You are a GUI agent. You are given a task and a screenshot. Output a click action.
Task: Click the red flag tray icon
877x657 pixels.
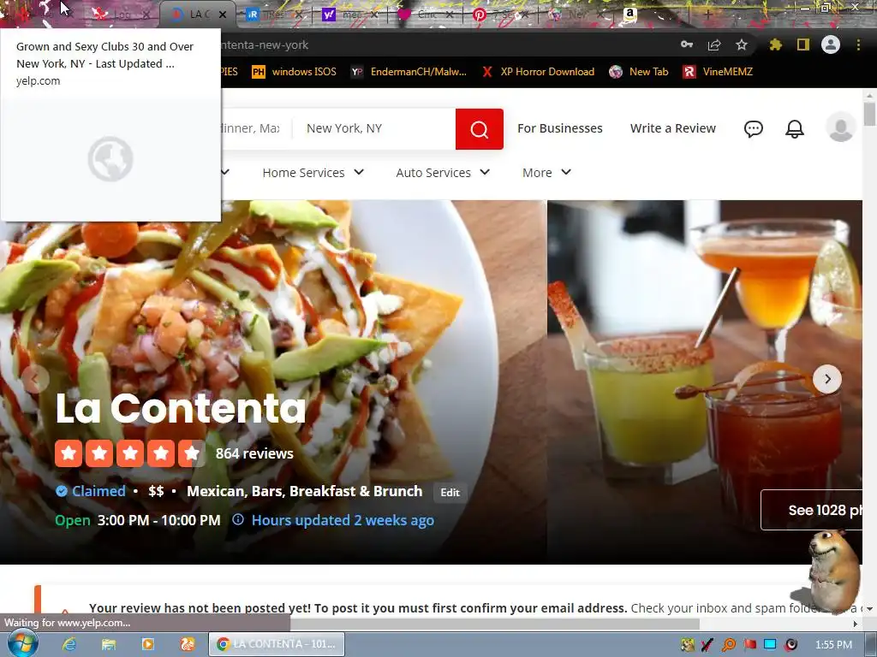pos(749,645)
